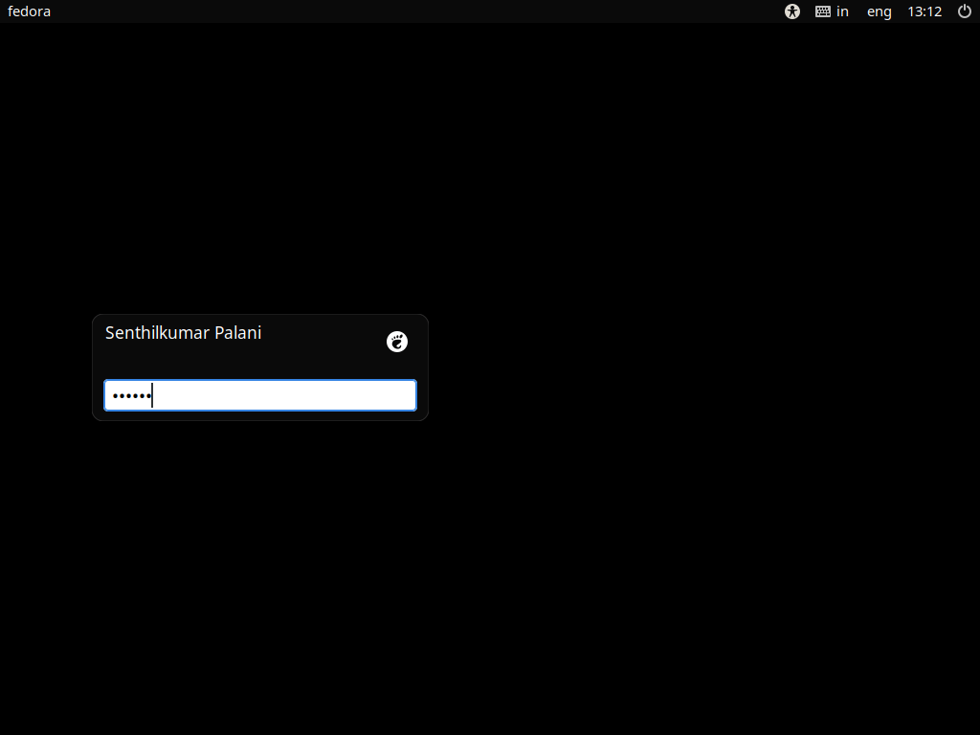Open the GNOME session selector icon

[x=397, y=342]
